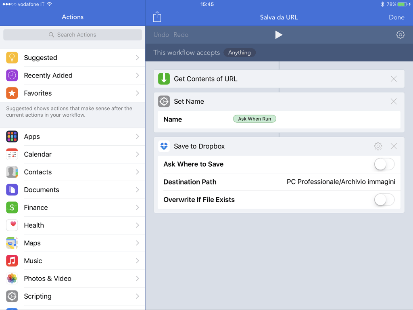Enable Ask Where to Save switch
This screenshot has width=413, height=310.
tap(384, 164)
